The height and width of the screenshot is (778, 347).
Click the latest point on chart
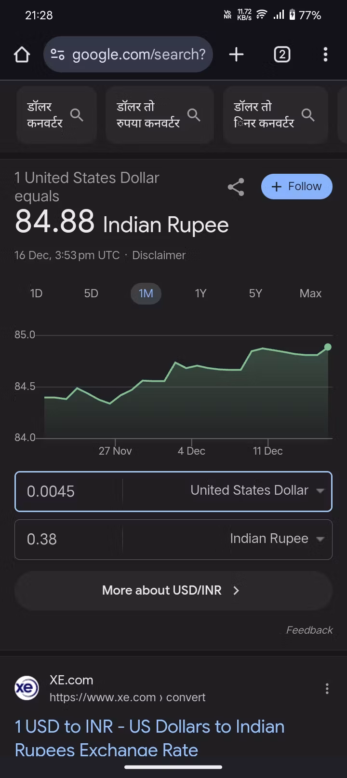328,347
